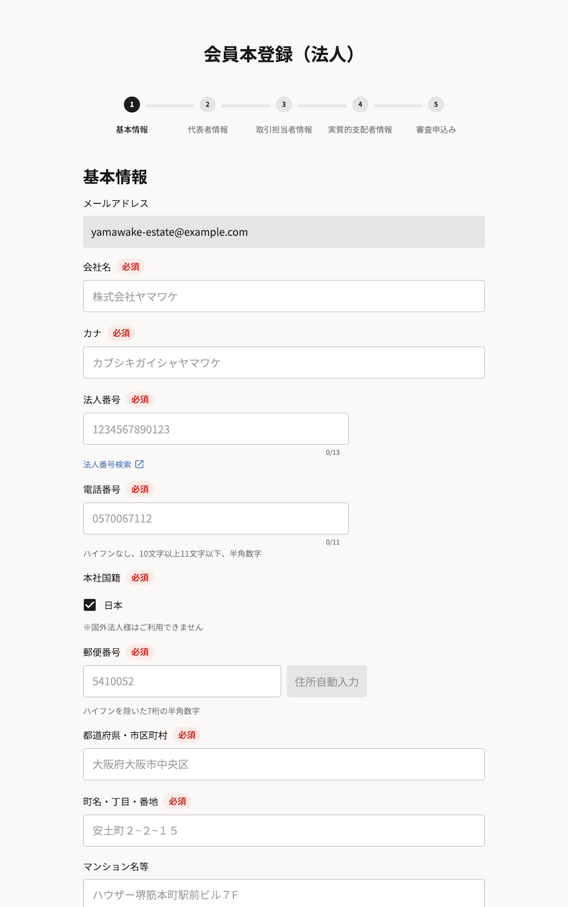Select the 審査申込み step label
This screenshot has height=907, width=568.
coord(435,129)
